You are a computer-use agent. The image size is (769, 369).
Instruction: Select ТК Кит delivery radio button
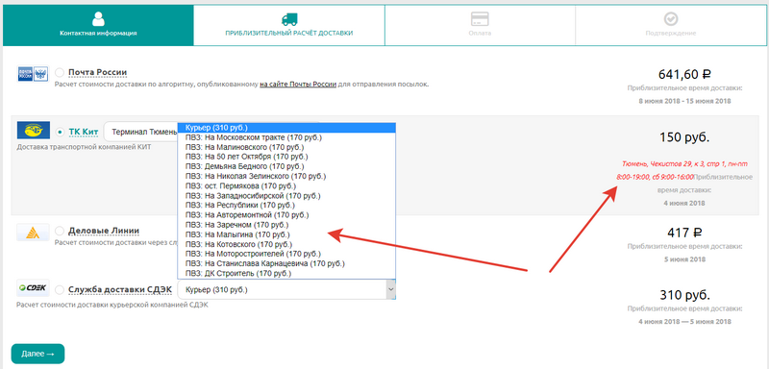pos(61,132)
